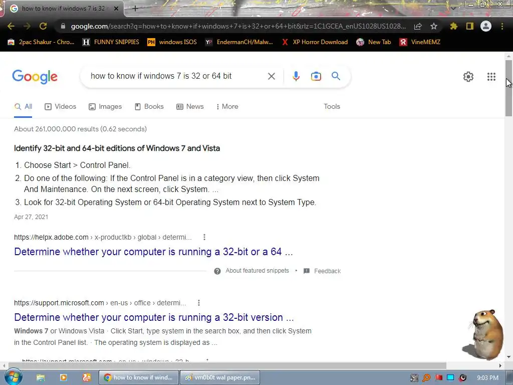513x385 pixels.
Task: Switch to the News tab
Action: pos(190,107)
